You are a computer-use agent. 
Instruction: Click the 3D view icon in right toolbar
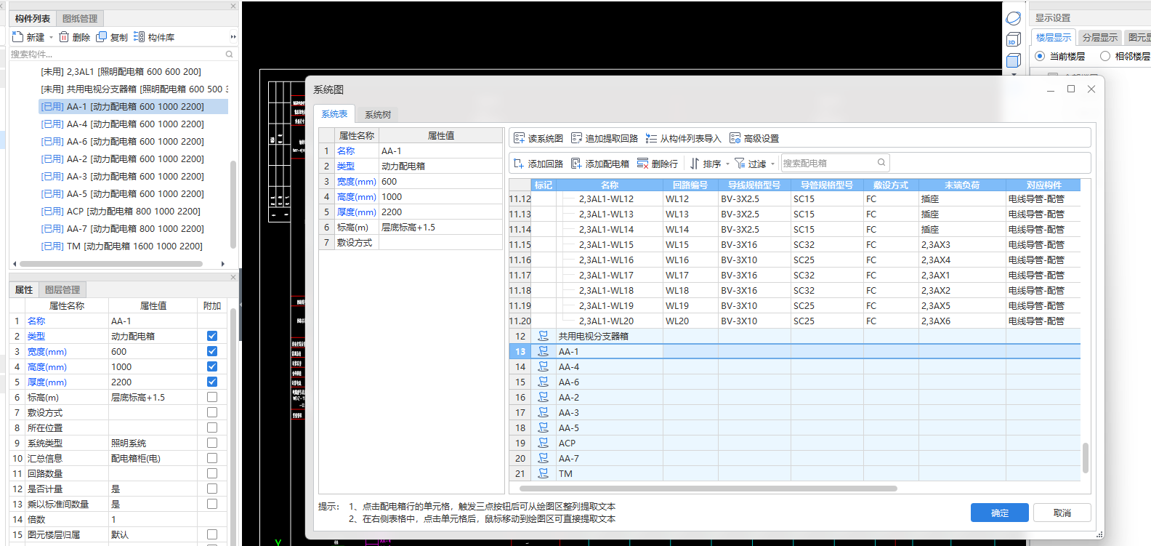[x=1014, y=40]
